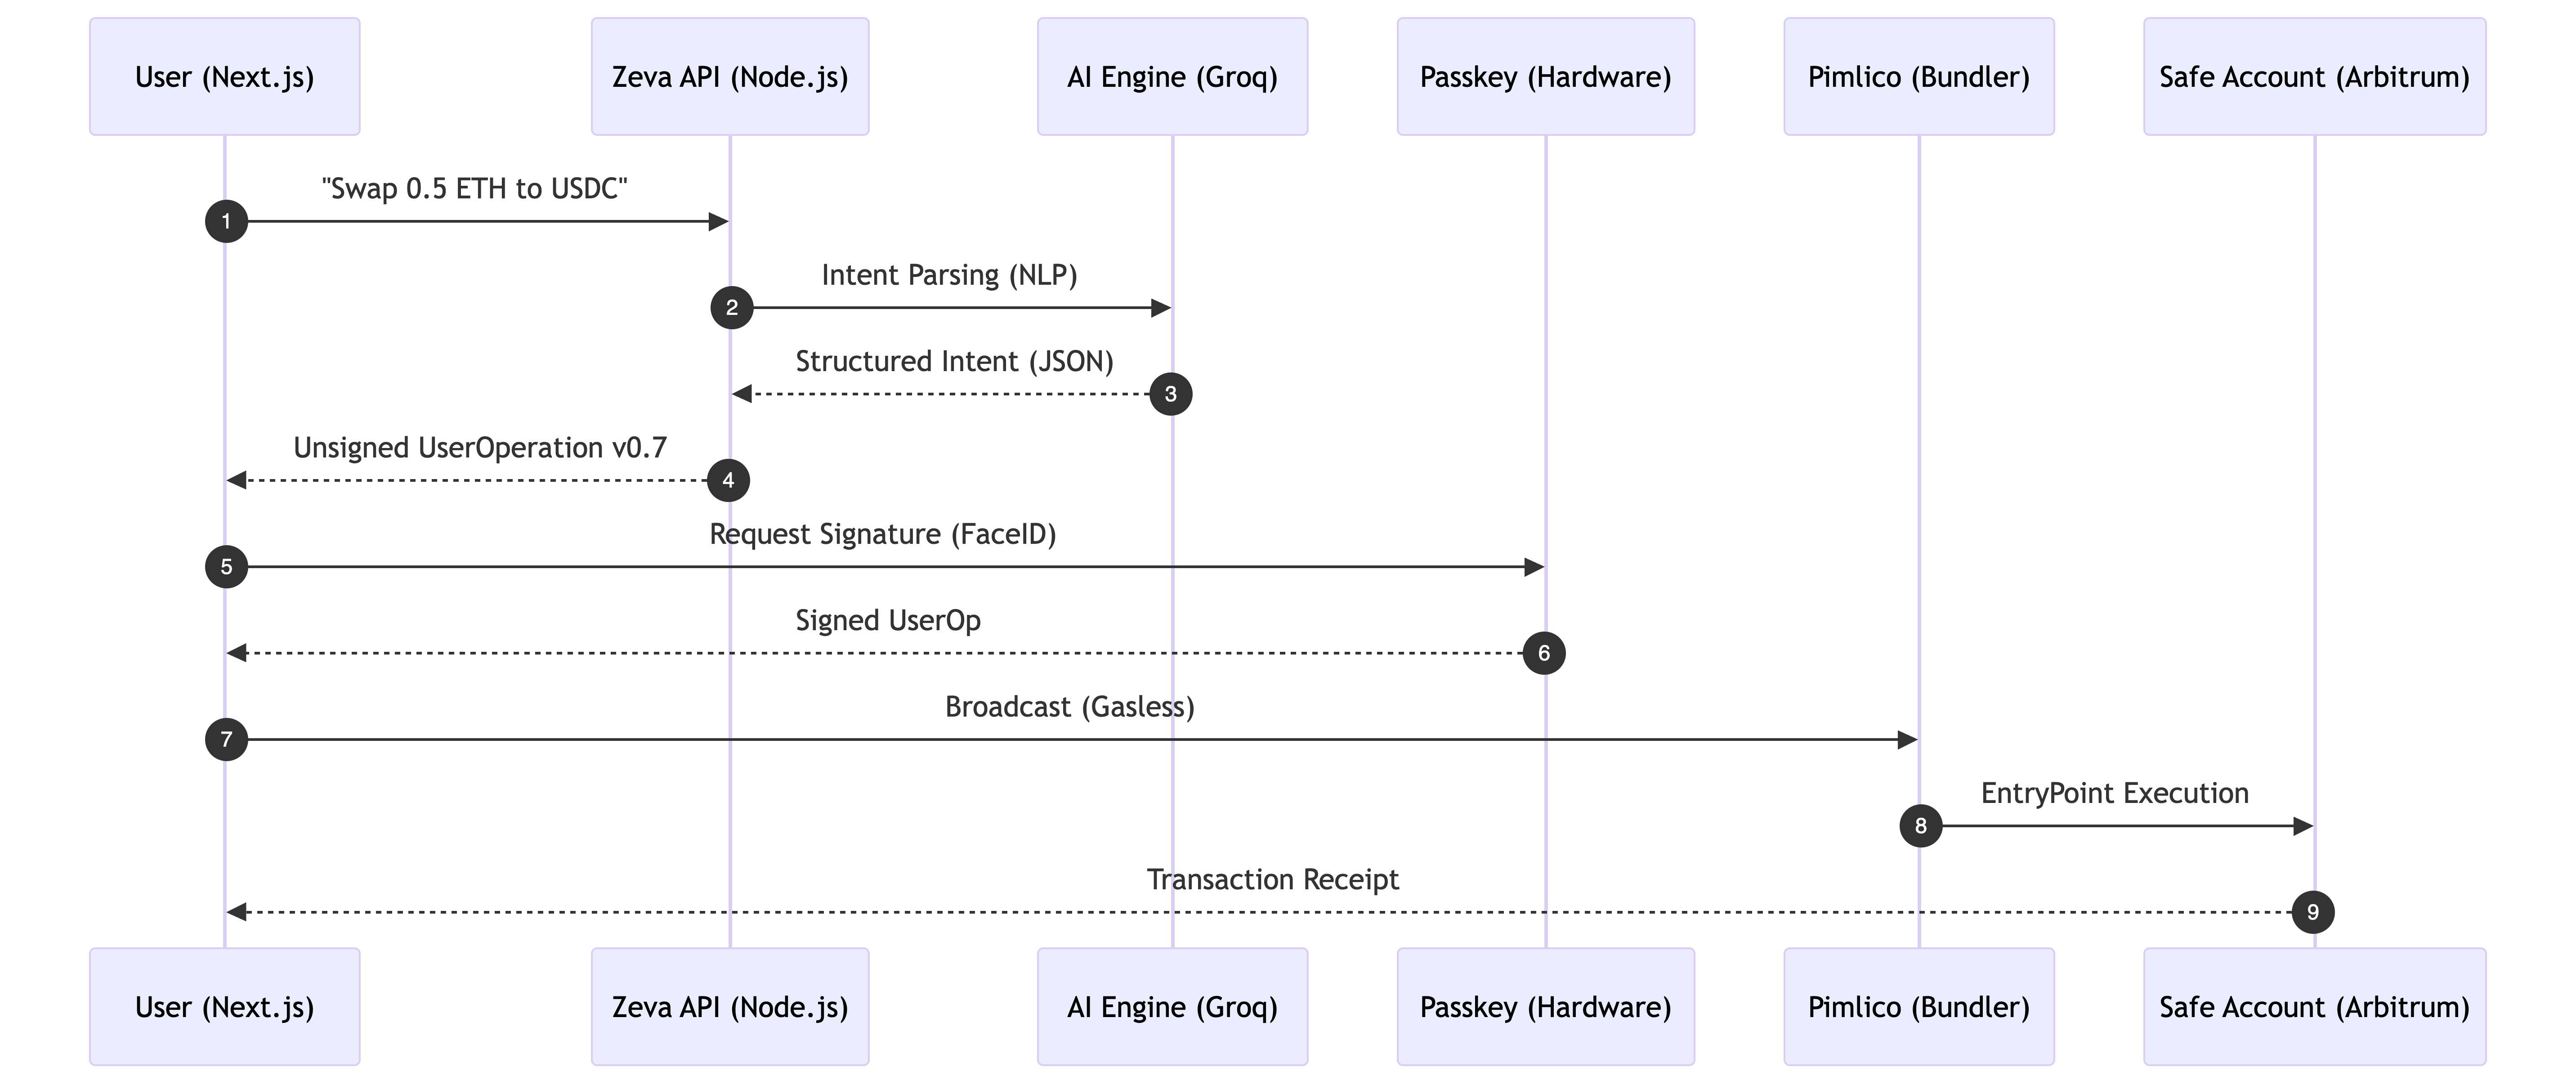Select the top User (Next.js) participant box
The width and height of the screenshot is (2576, 1085).
pyautogui.click(x=225, y=77)
